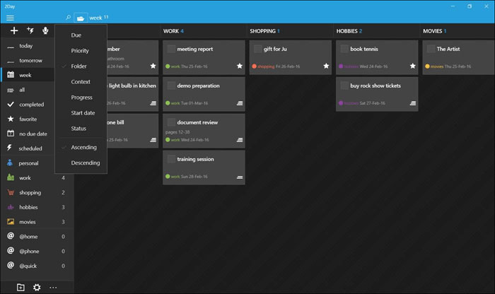Star the gift for Ju task
This screenshot has width=495, height=294.
pos(326,66)
